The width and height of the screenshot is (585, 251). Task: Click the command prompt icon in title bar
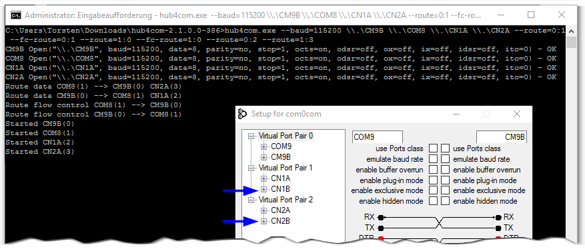coord(15,15)
